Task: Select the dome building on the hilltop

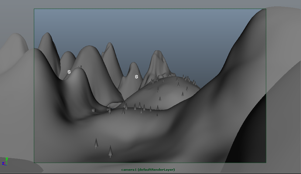Action: click(160, 77)
